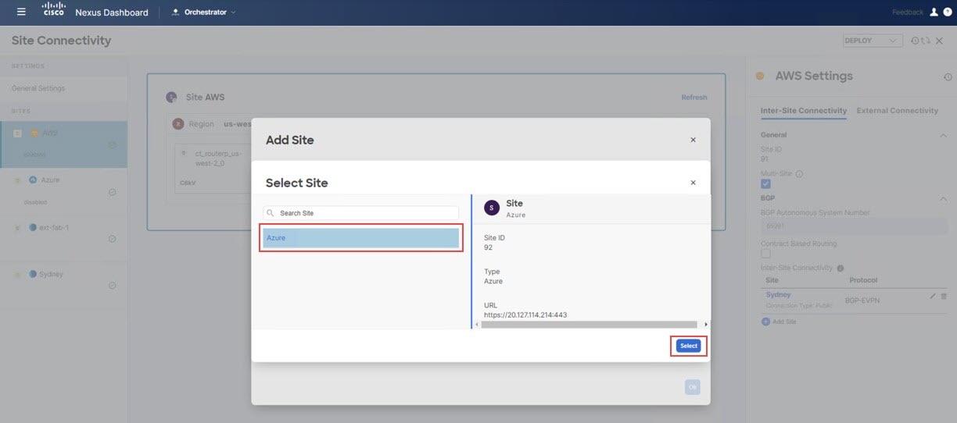Click the BGP Autonomous System Number field
Viewport: 957px width, 423px height.
click(x=854, y=227)
